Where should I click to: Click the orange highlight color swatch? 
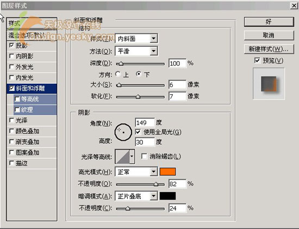click(x=167, y=172)
